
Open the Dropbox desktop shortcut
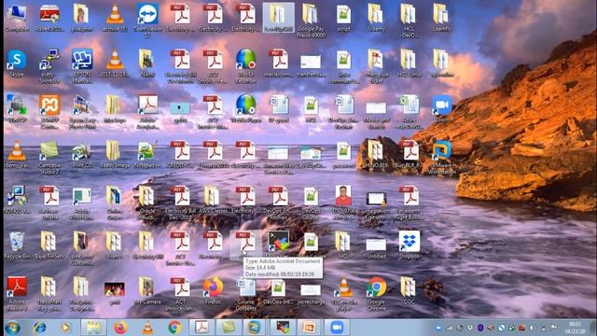coord(410,245)
